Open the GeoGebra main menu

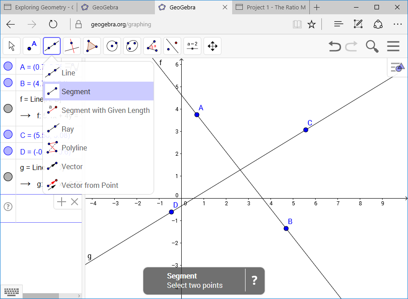393,46
